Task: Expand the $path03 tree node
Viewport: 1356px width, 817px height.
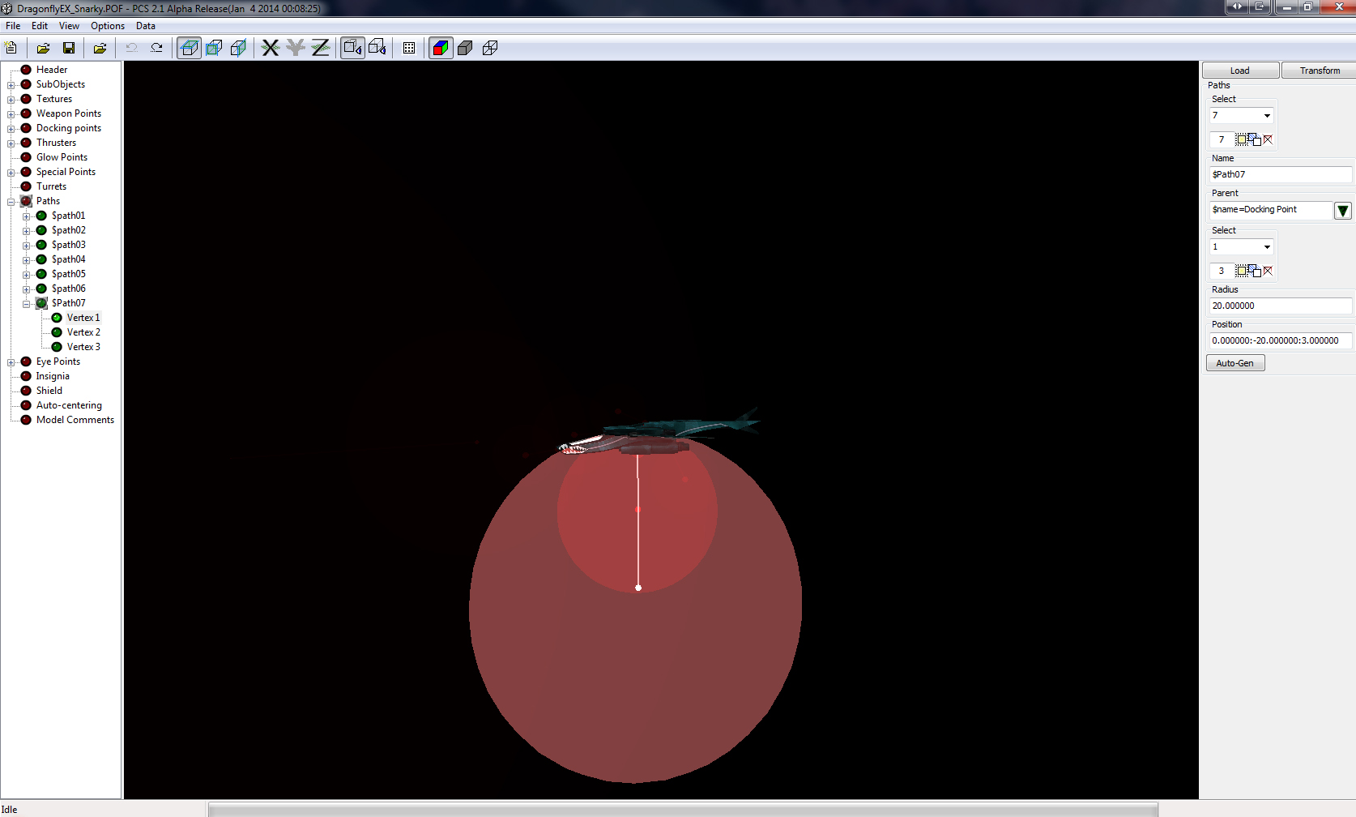Action: [x=27, y=246]
